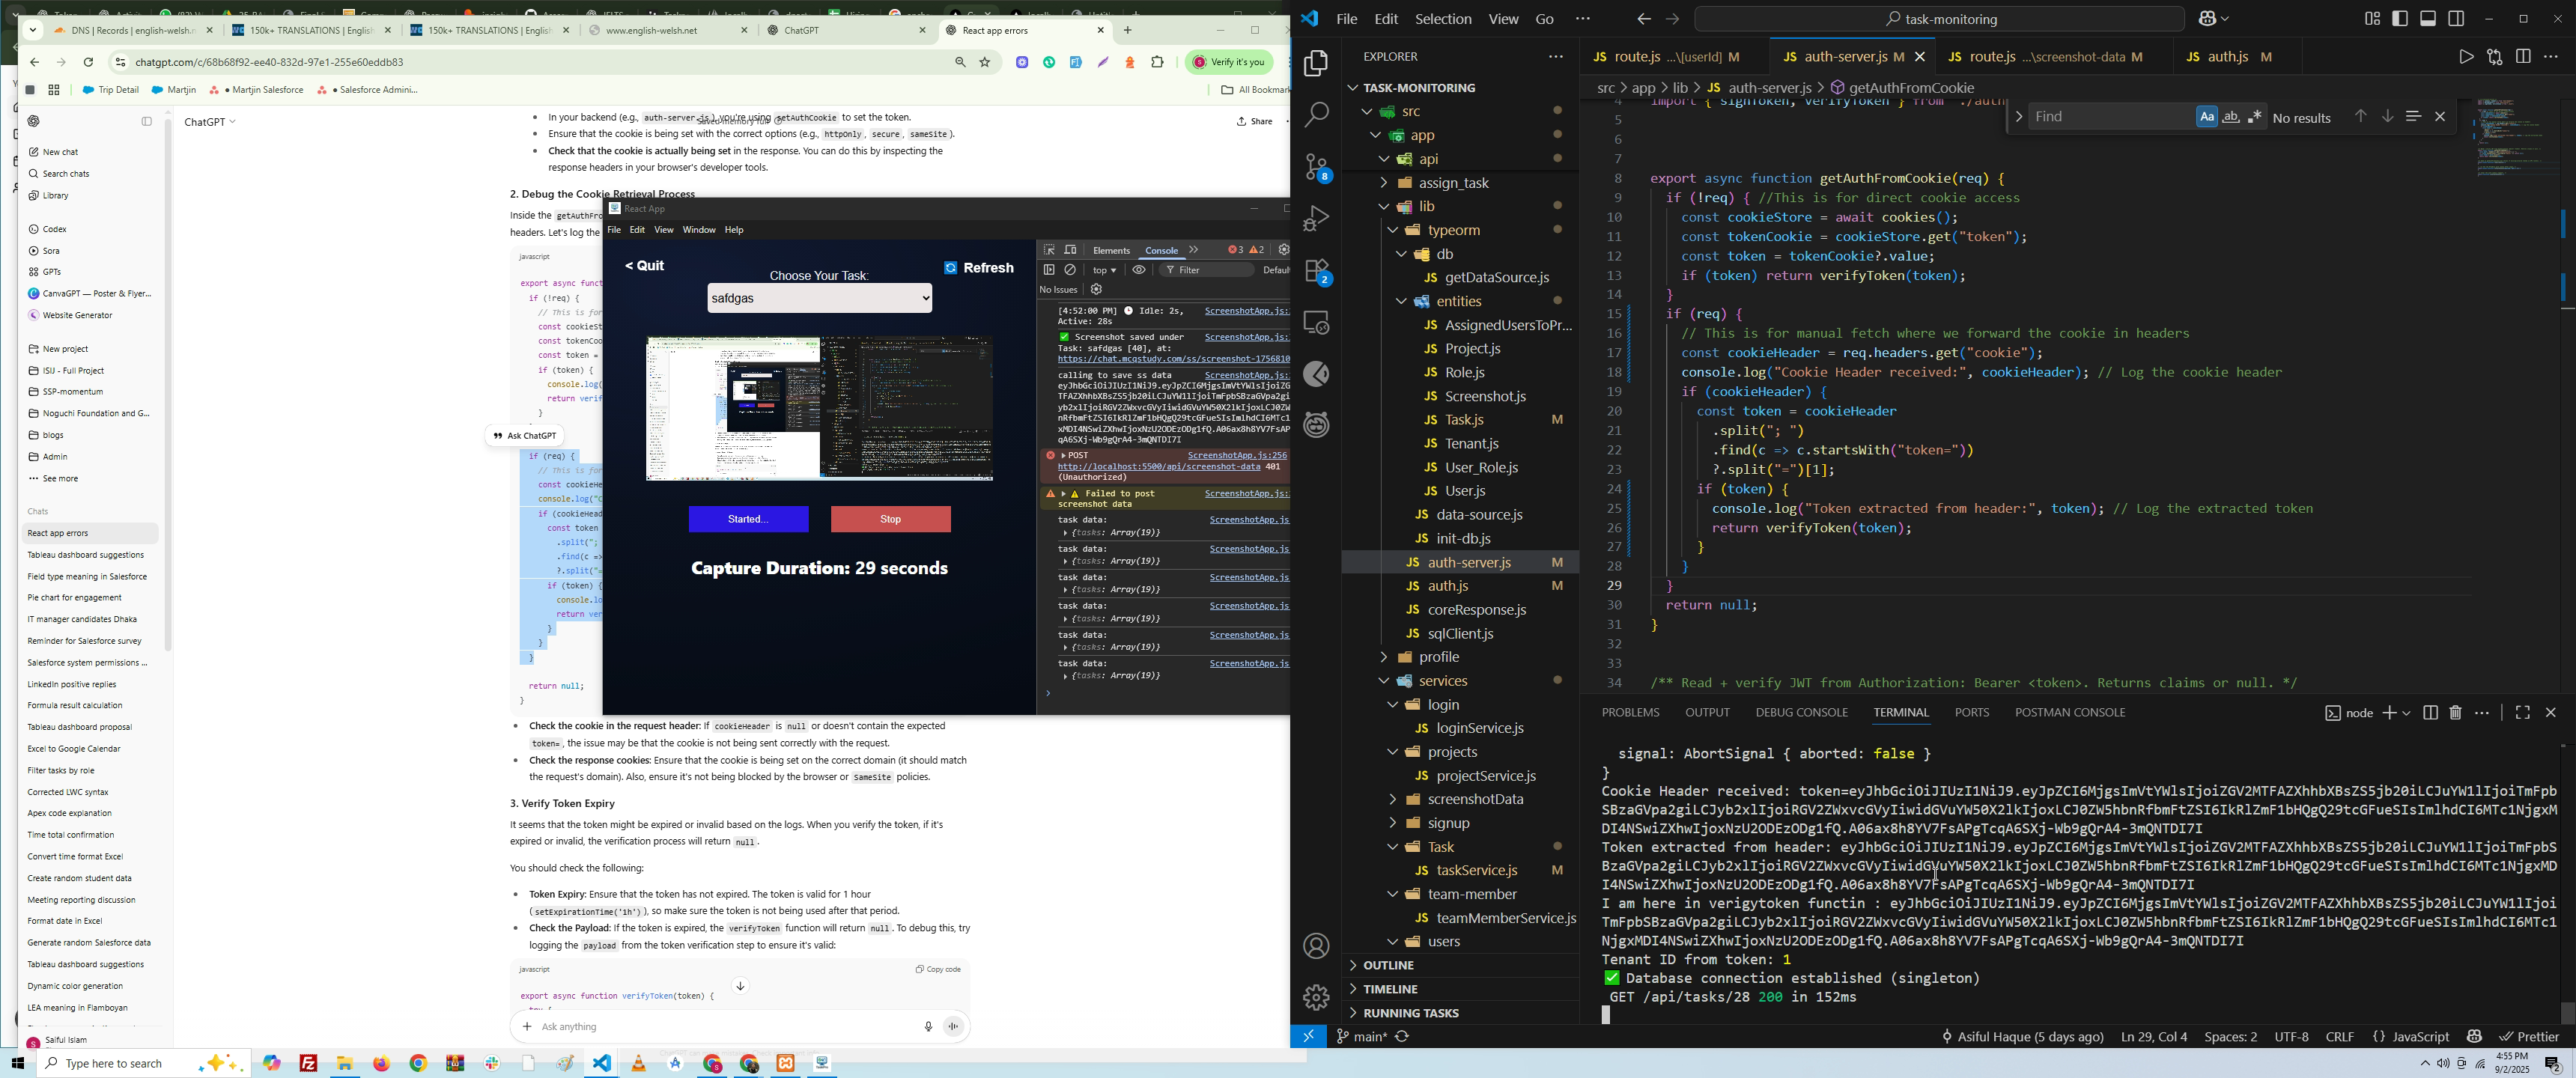
Task: Toggle Use Regular Expression in Find
Action: (x=2255, y=117)
